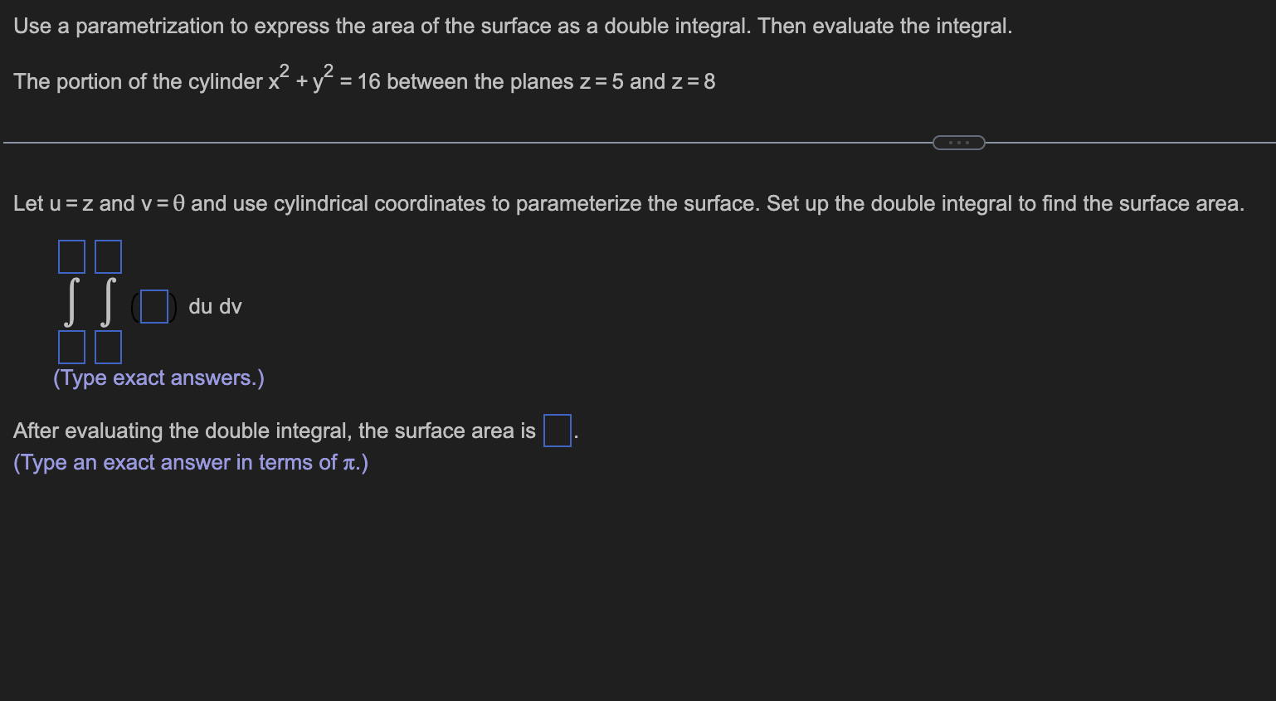Click the outer integral upper limit box
1276x701 pixels.
pos(71,256)
